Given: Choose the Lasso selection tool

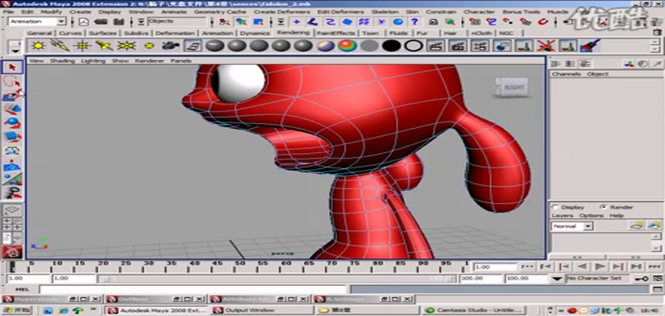Looking at the screenshot, I should 13,81.
